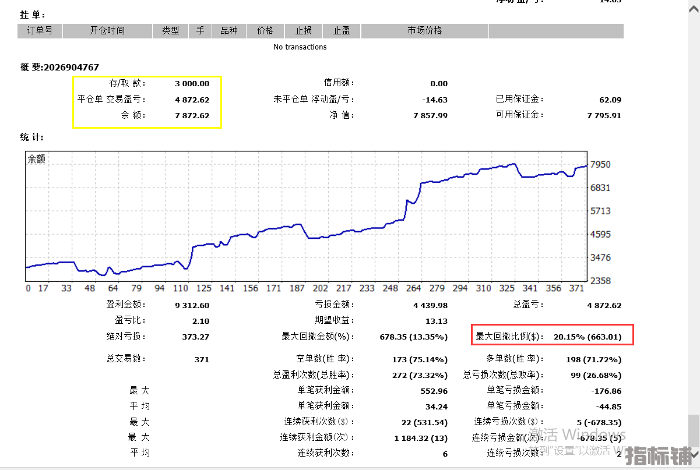Click the floating loss value -14.63
Viewport: 700px width, 470px height.
click(436, 100)
